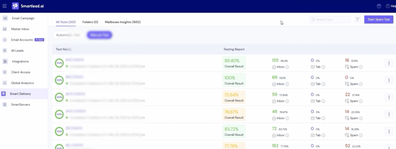Screen dimensions: 396x149
Task: Click the Start Spam Test button
Action: click(379, 19)
